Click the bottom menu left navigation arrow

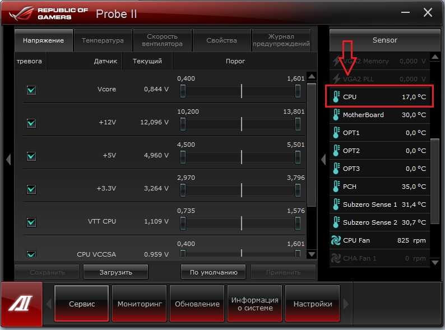[x=49, y=304]
